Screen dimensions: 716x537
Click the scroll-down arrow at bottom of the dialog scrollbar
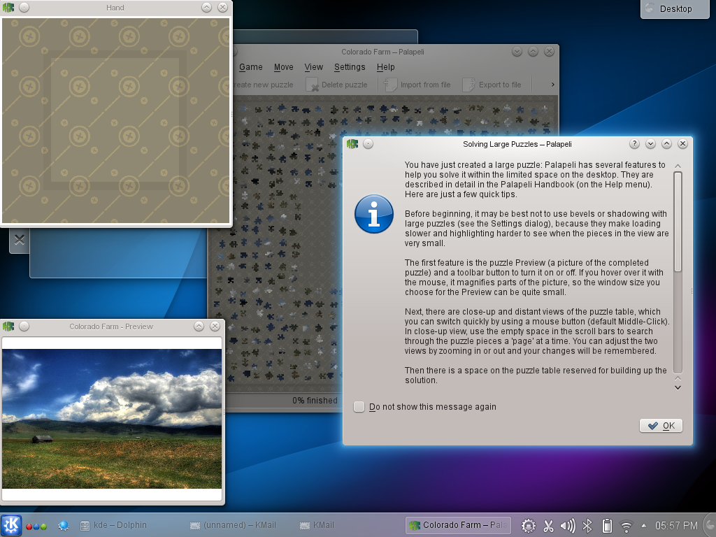coord(678,387)
